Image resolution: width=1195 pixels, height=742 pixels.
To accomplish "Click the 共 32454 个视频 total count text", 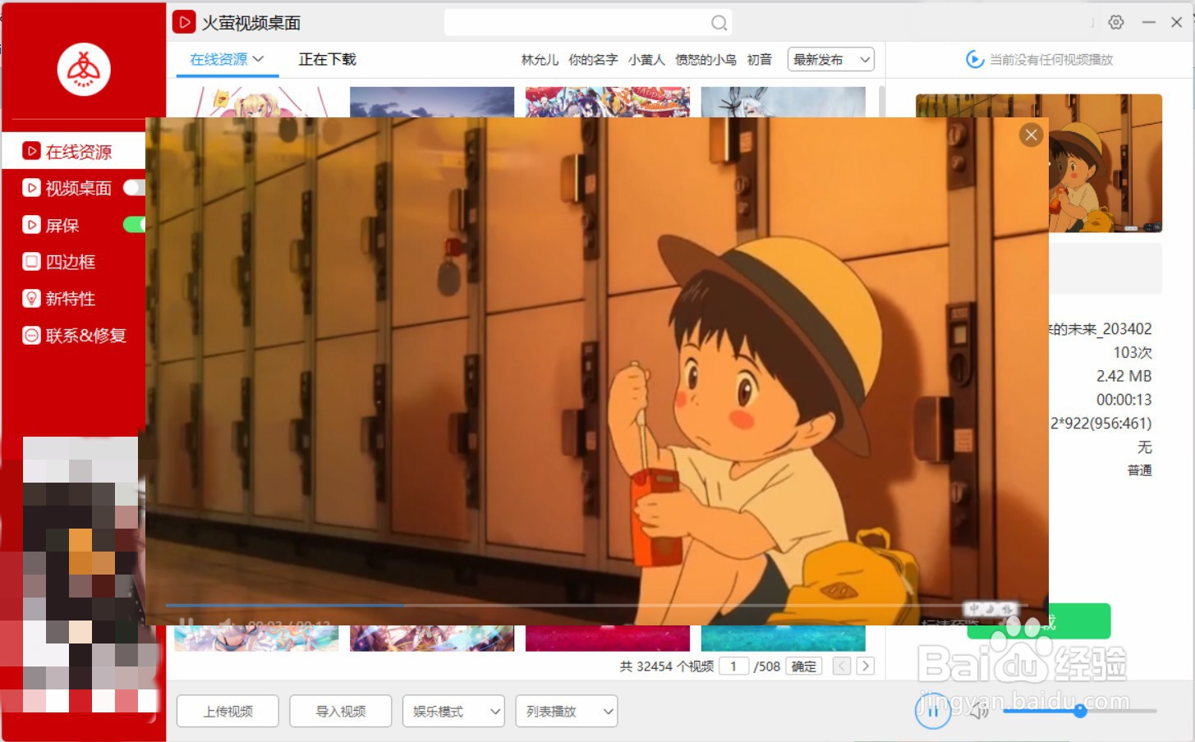I will point(666,666).
